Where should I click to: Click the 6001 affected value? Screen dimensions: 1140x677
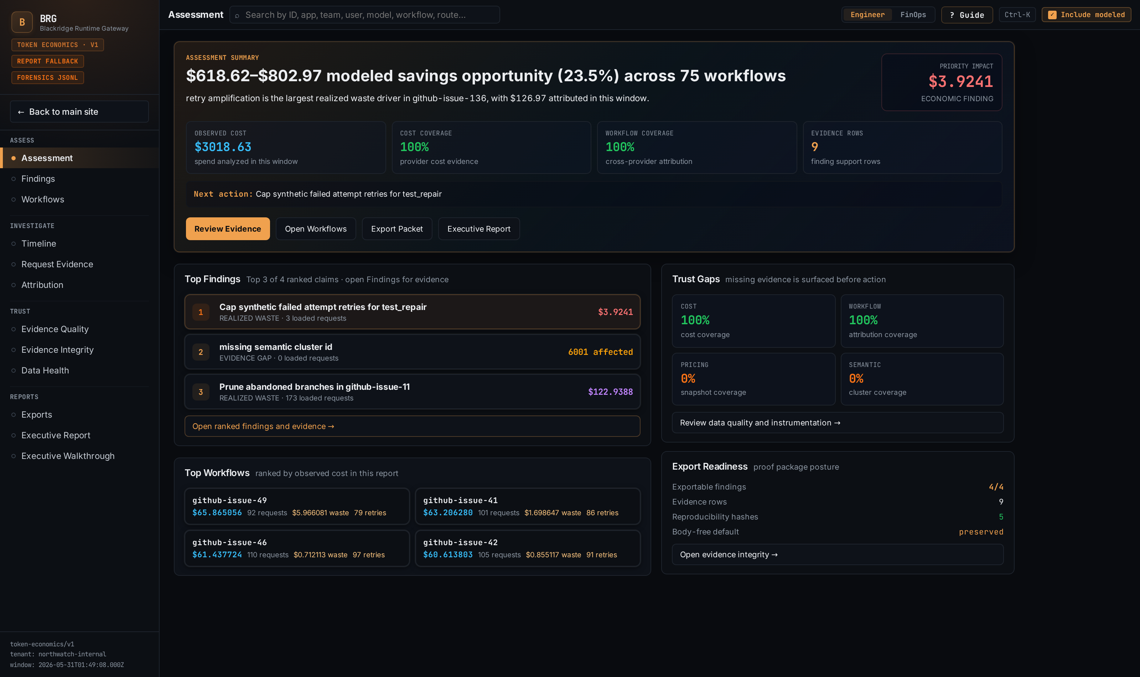pos(600,352)
